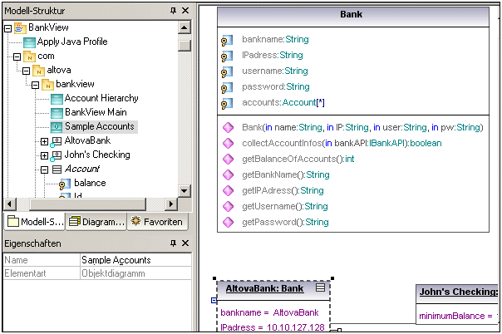The image size is (502, 334).
Task: Collapse the Account class node
Action: (x=44, y=169)
